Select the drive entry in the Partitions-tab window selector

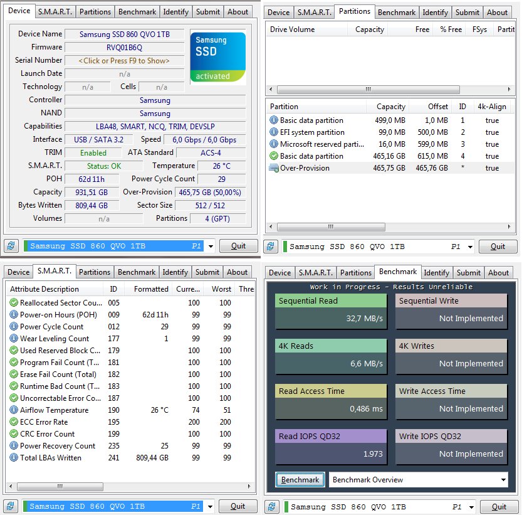tap(373, 247)
